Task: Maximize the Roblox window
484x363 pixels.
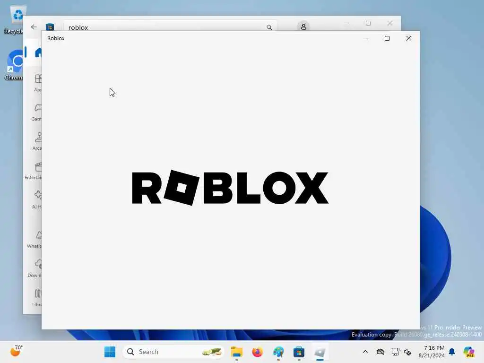Action: coord(387,38)
